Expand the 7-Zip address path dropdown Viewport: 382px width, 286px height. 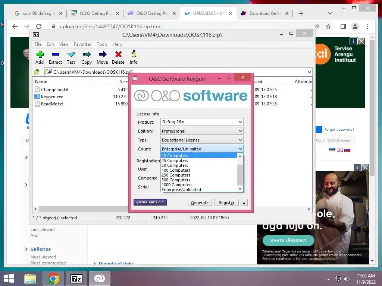pyautogui.click(x=309, y=72)
